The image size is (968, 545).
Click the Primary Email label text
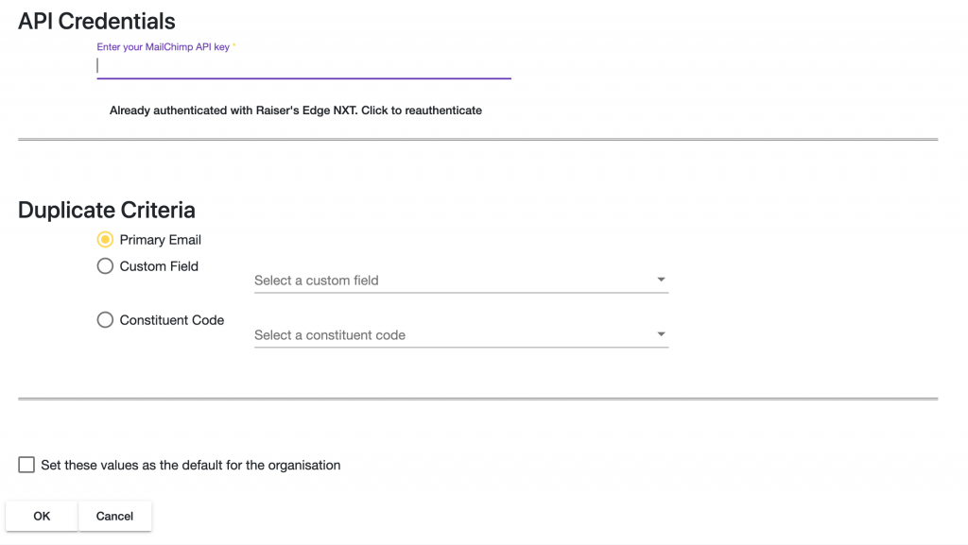[x=161, y=240]
